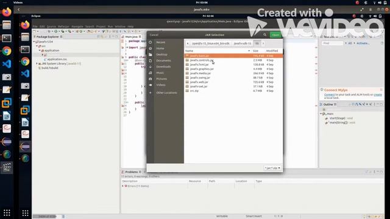Open Show Applications grid in leftmost dock
The image size is (390, 219).
7,213
